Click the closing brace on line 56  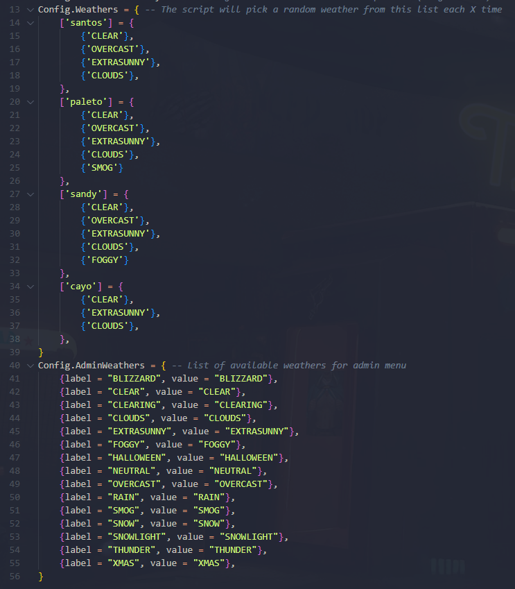coord(40,577)
